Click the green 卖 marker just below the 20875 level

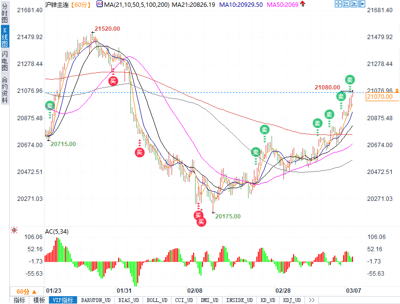point(317,123)
